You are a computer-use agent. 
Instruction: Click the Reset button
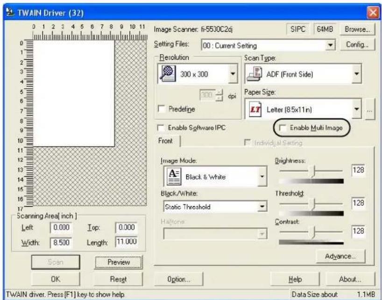point(119,279)
